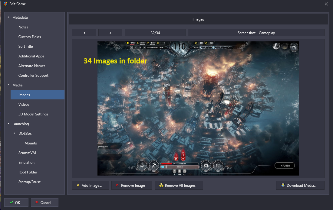This screenshot has width=333, height=210.
Task: Click the Remove Image button
Action: coord(132,185)
